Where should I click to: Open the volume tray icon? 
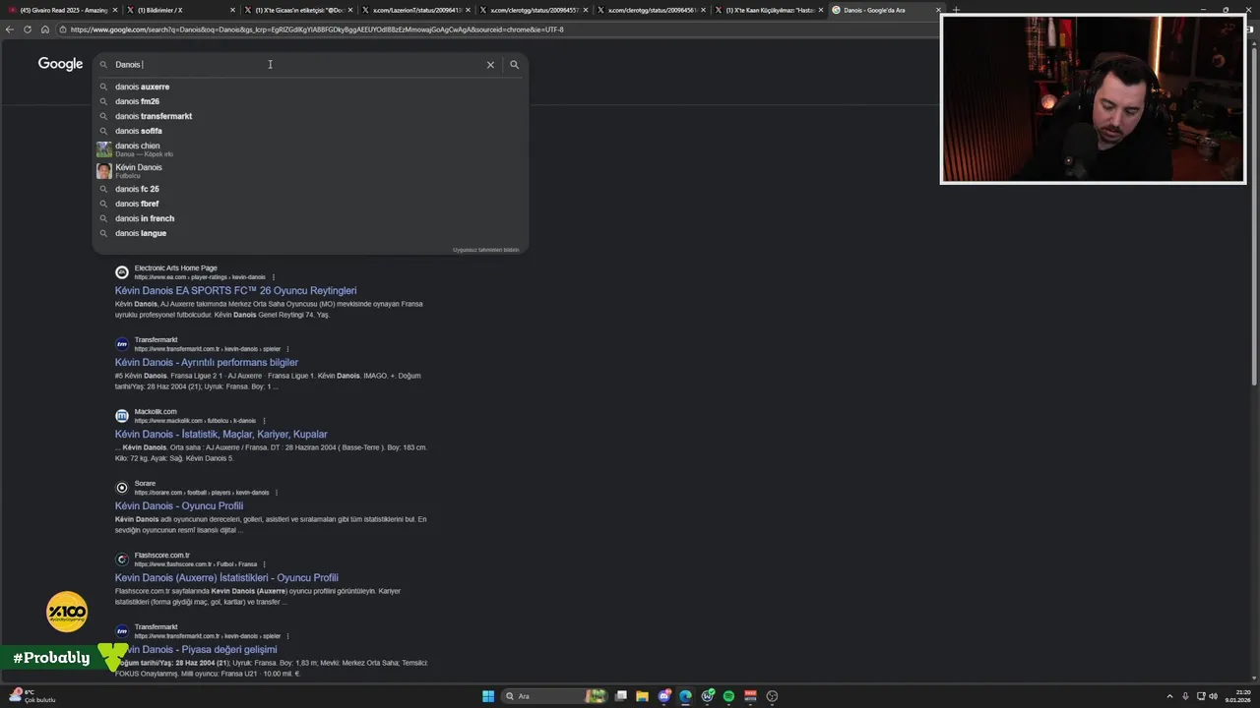pos(1214,696)
